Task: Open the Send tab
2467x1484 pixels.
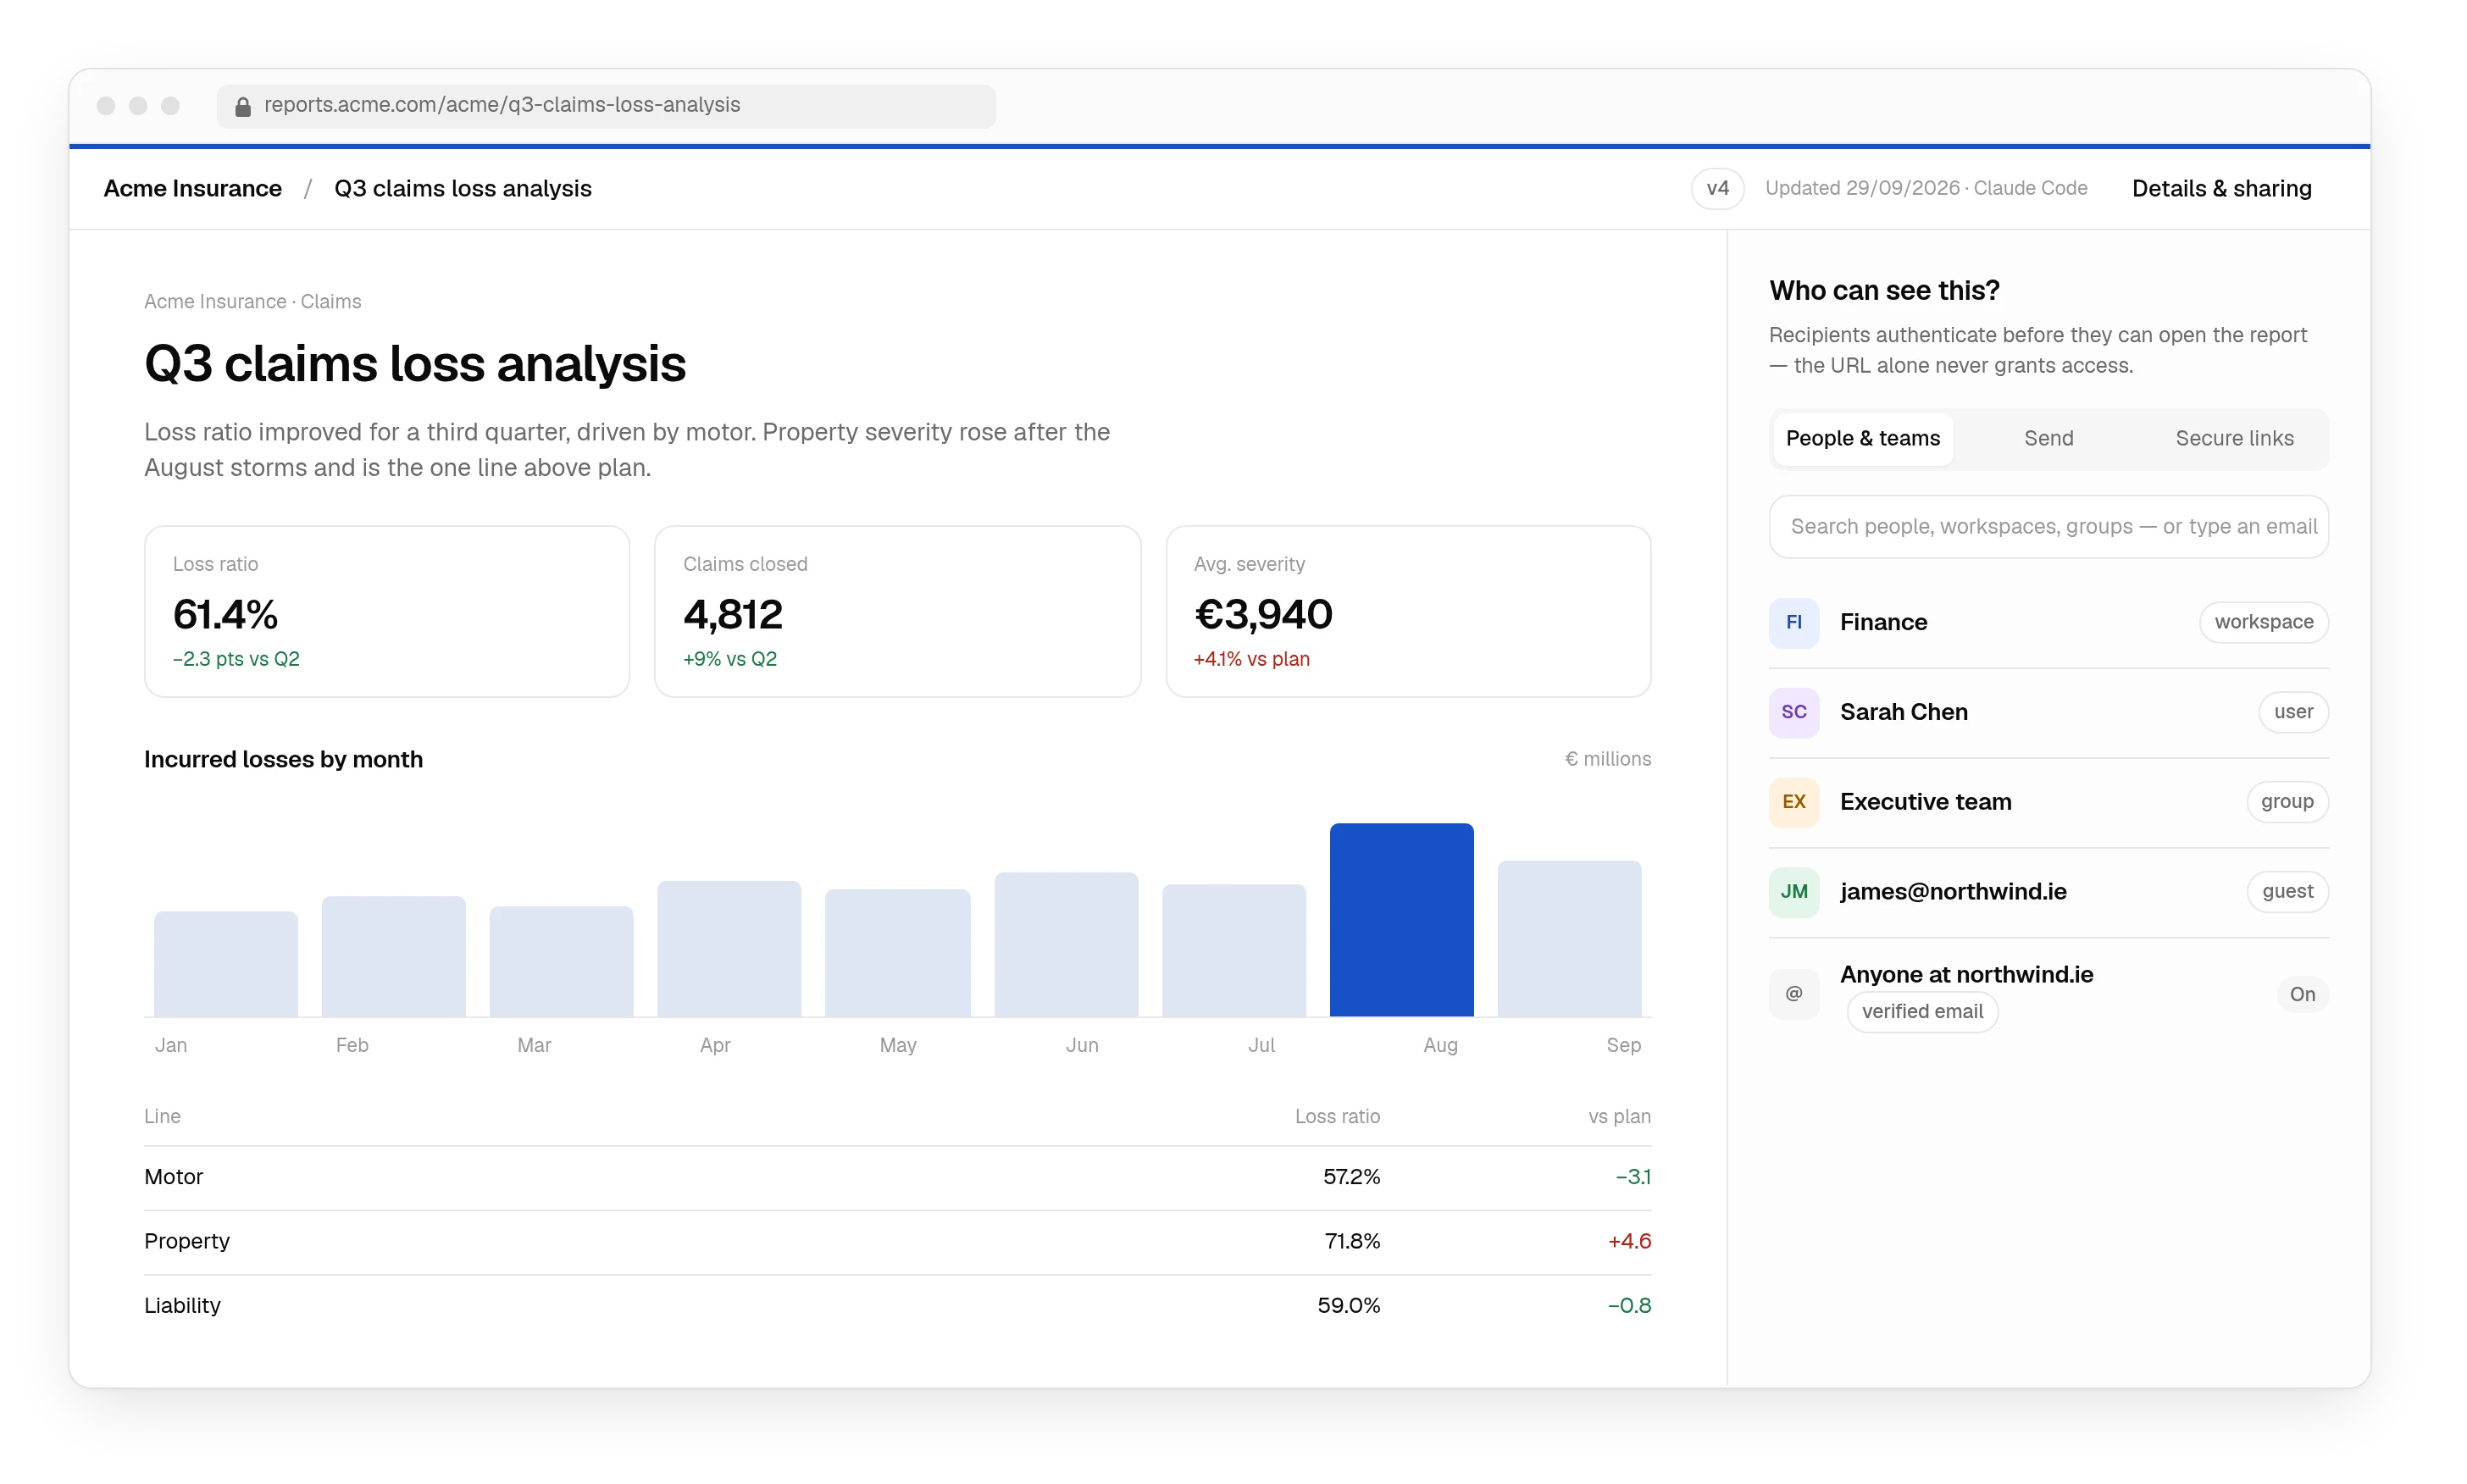Action: tap(2048, 439)
